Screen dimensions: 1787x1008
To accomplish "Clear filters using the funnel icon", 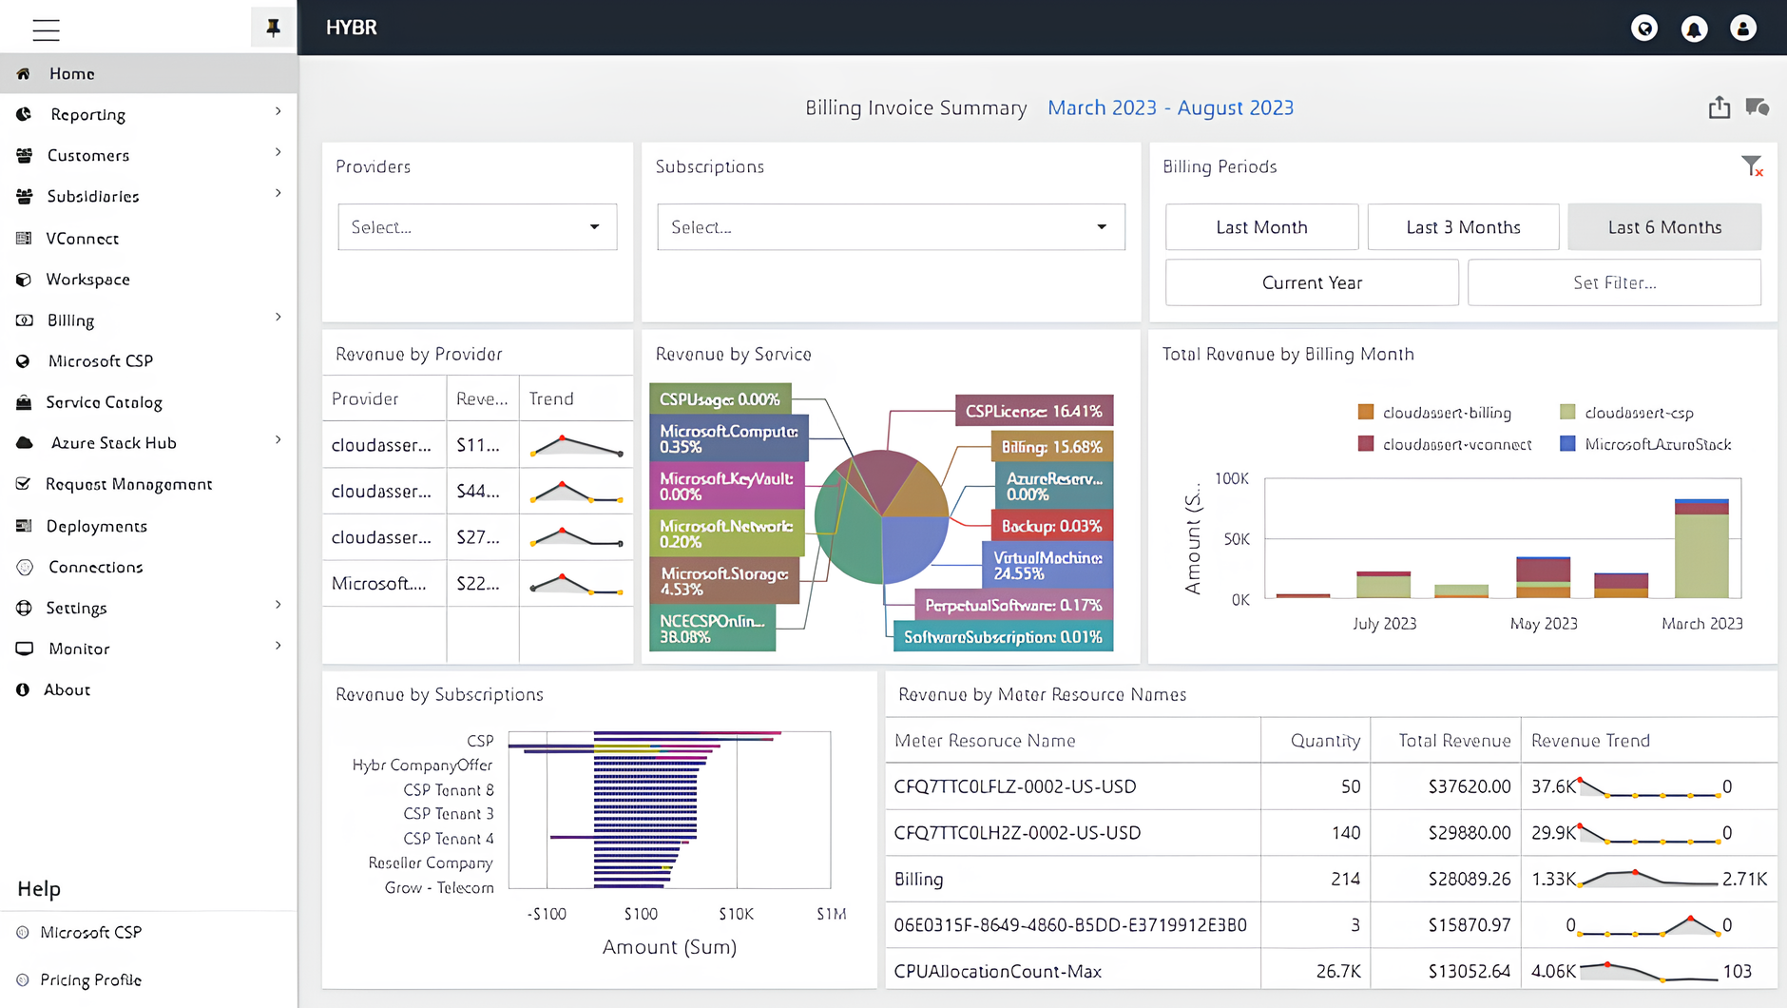I will pos(1752,166).
